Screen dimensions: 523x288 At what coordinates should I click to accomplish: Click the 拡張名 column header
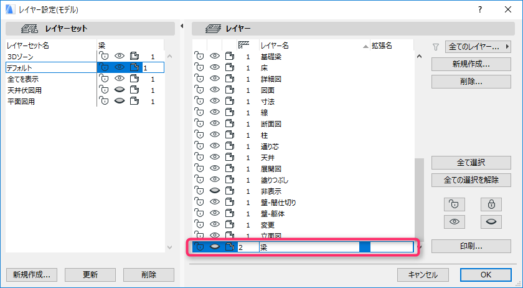click(x=392, y=46)
